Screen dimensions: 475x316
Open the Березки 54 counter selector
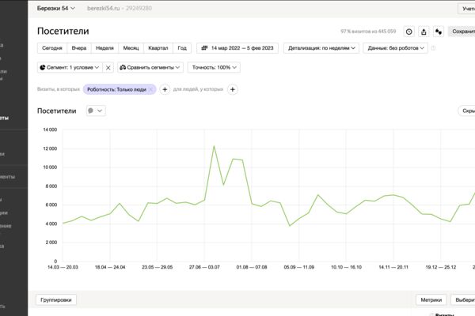(x=56, y=9)
